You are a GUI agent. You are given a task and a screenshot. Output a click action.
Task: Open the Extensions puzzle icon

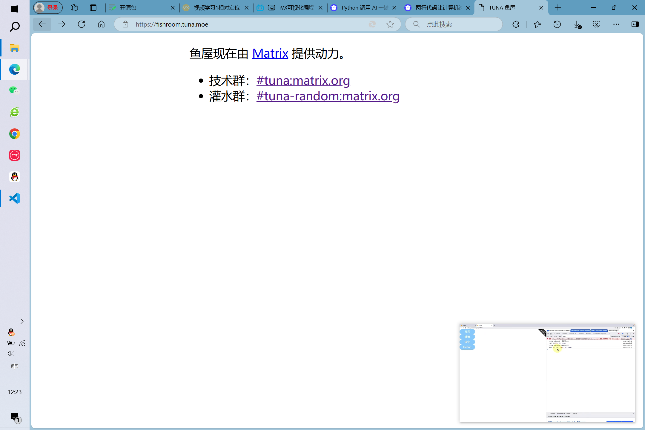pos(516,24)
